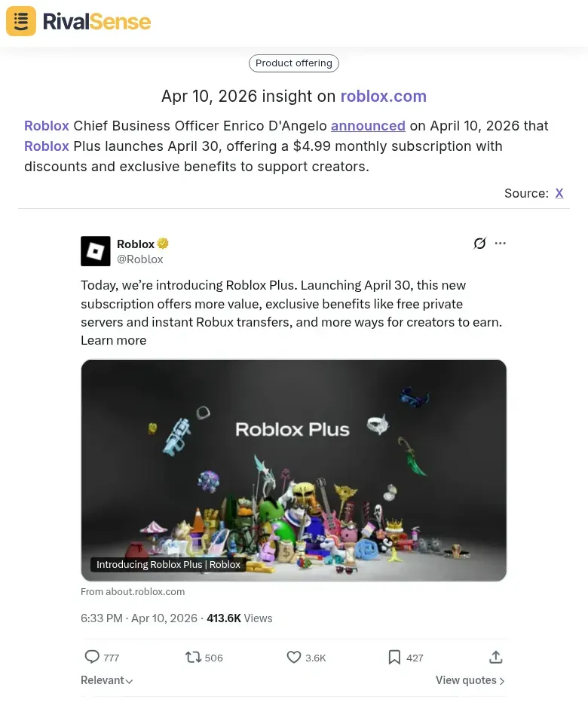Click Roblox's gold verified badge
This screenshot has width=588, height=724.
pyautogui.click(x=163, y=243)
